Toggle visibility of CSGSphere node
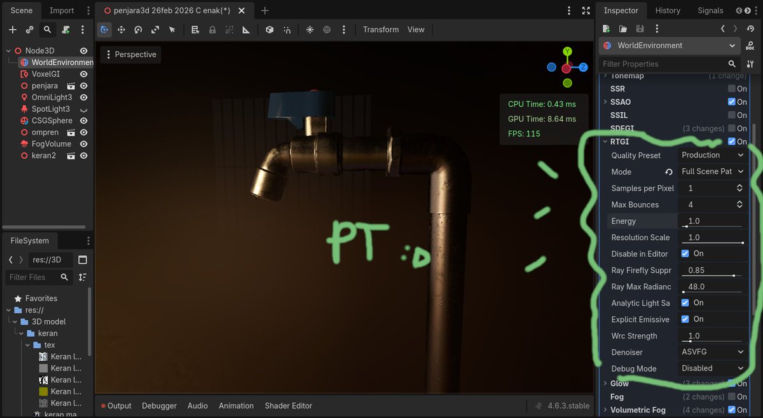Image resolution: width=763 pixels, height=418 pixels. tap(83, 121)
